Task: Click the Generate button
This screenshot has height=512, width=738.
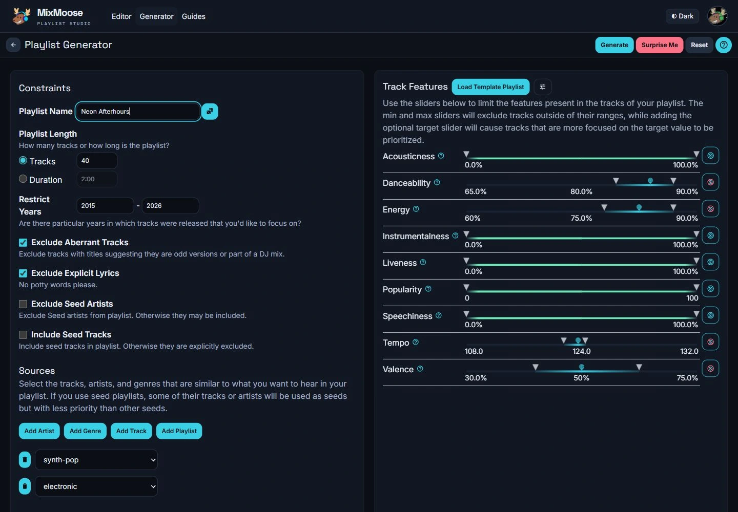Action: pyautogui.click(x=614, y=45)
